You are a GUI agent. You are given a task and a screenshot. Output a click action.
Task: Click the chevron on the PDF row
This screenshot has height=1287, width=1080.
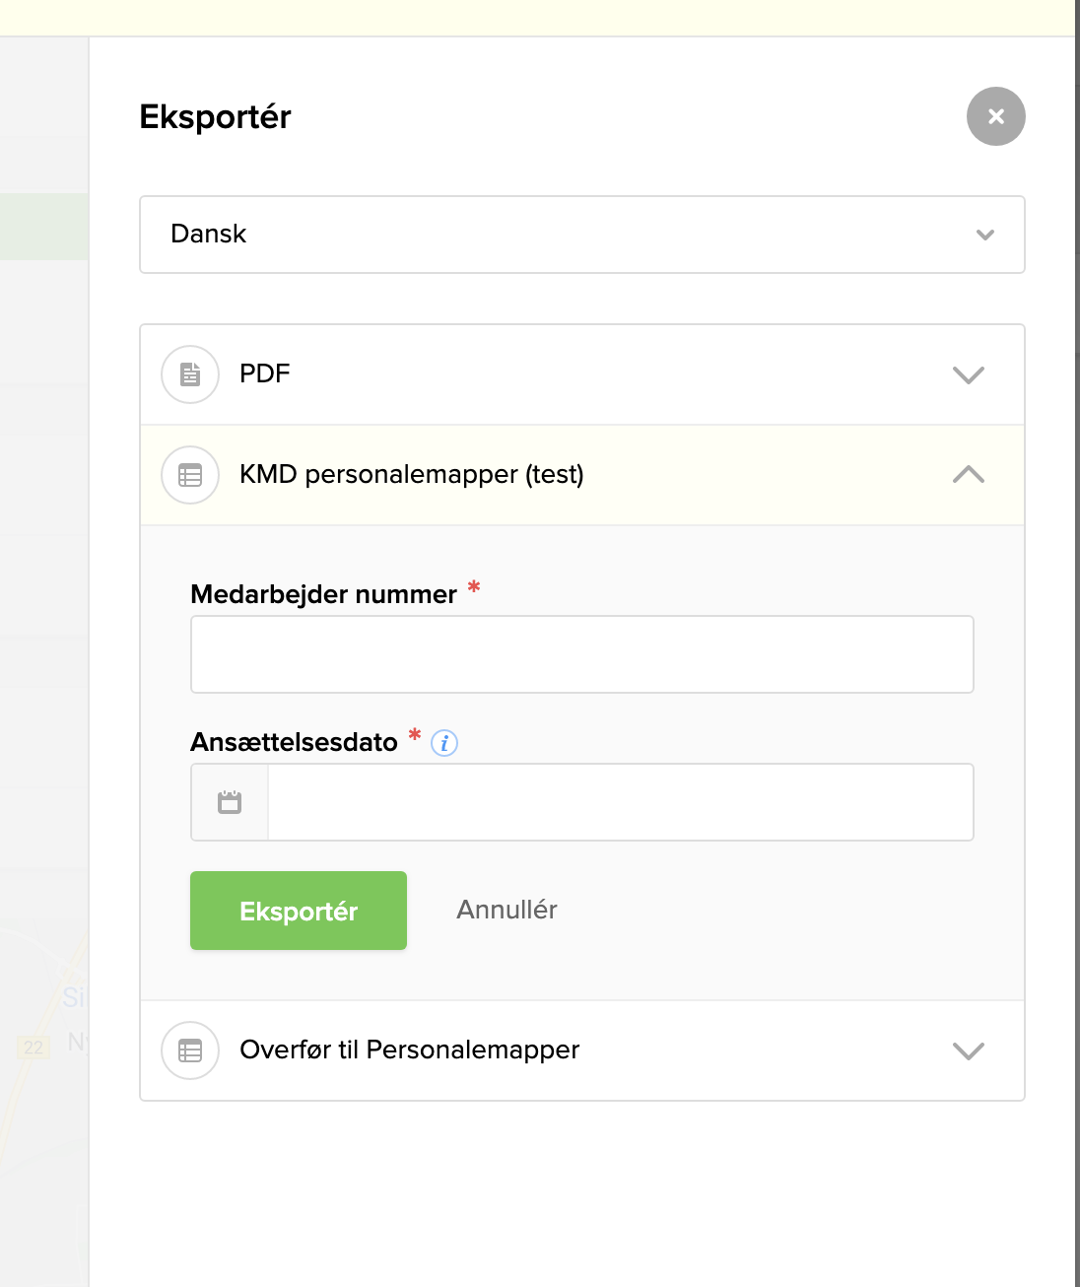(x=969, y=374)
